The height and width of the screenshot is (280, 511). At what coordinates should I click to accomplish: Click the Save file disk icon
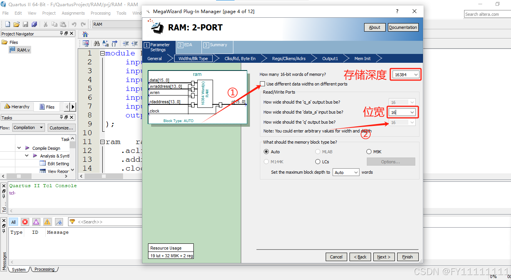[x=25, y=24]
